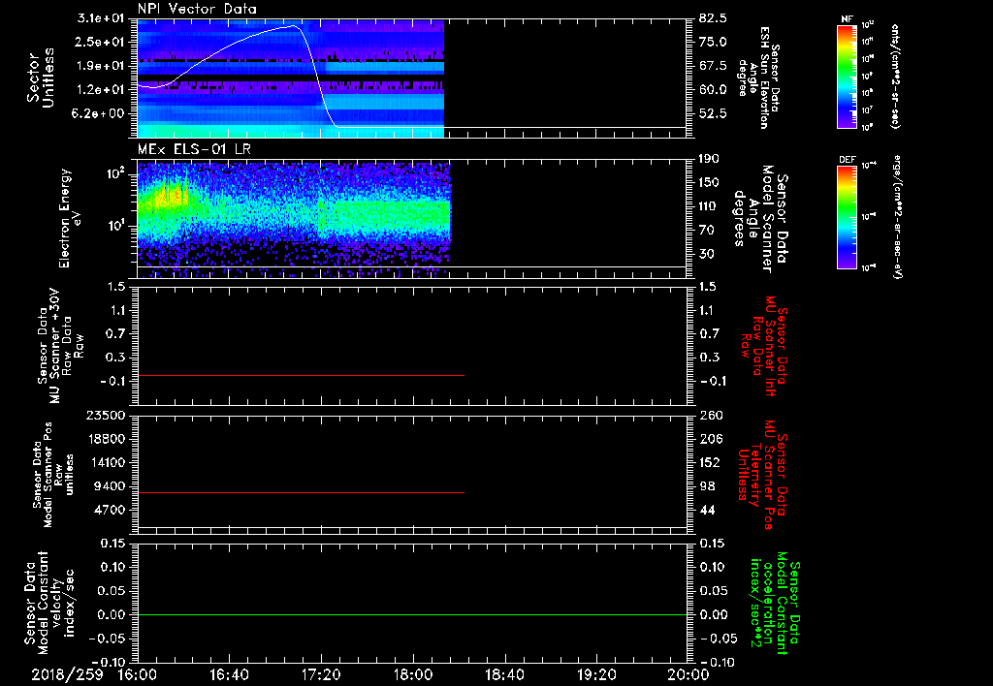Screen dimensions: 993x686
Task: Click the NPI sector spectrogram image
Action: point(291,78)
